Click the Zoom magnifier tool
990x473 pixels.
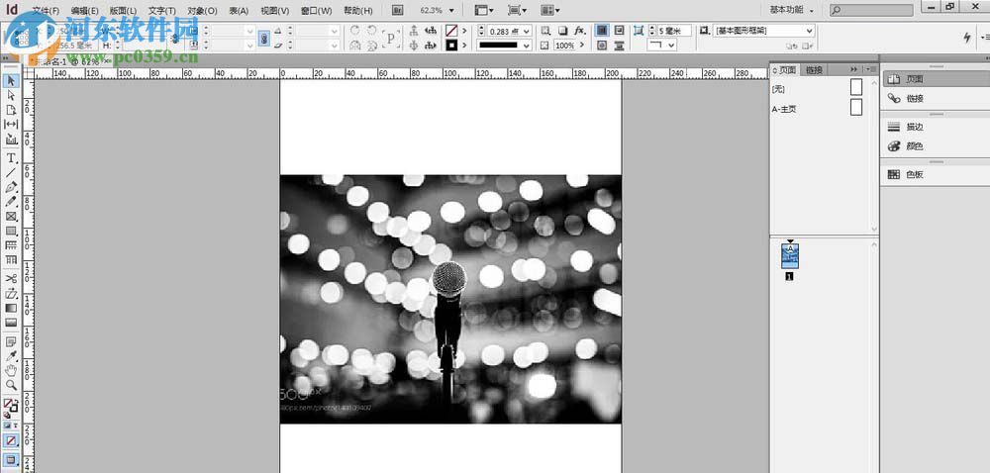11,385
